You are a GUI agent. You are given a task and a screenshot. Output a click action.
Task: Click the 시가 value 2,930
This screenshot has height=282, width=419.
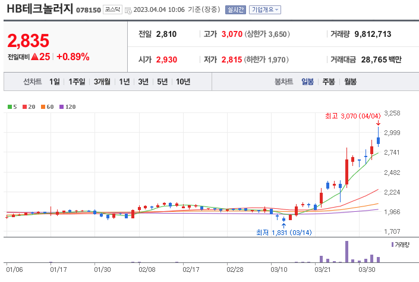(166, 59)
